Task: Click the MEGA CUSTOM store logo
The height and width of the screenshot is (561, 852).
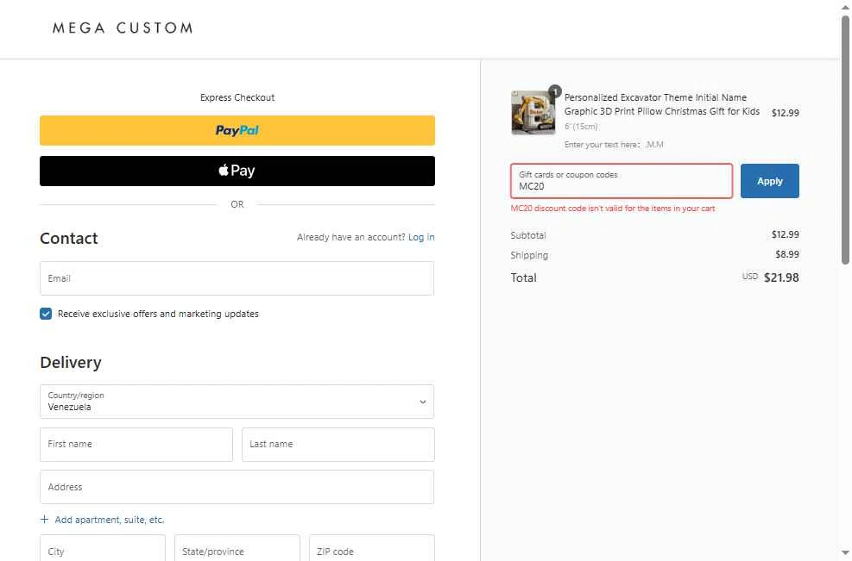Action: [123, 28]
